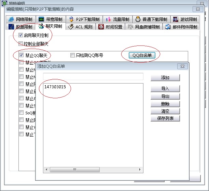
Task: Click the ACL 规则 pencil icon
Action: click(71, 27)
